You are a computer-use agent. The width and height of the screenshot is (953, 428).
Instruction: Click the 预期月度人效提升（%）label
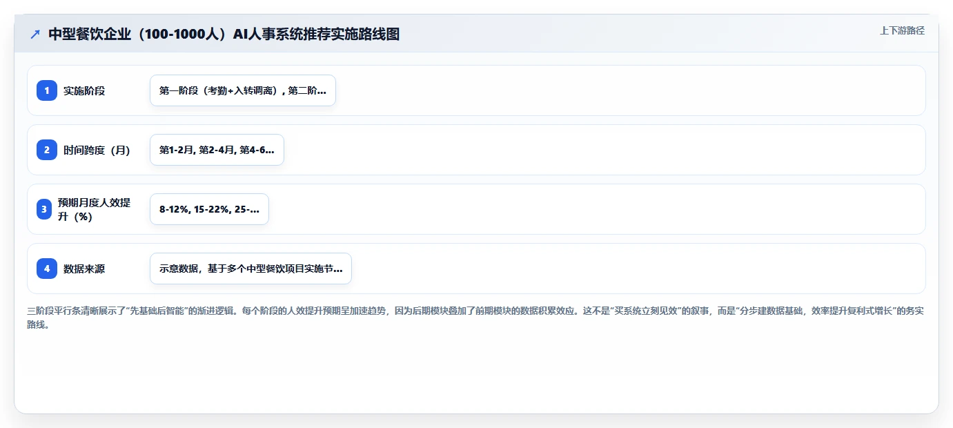click(95, 209)
